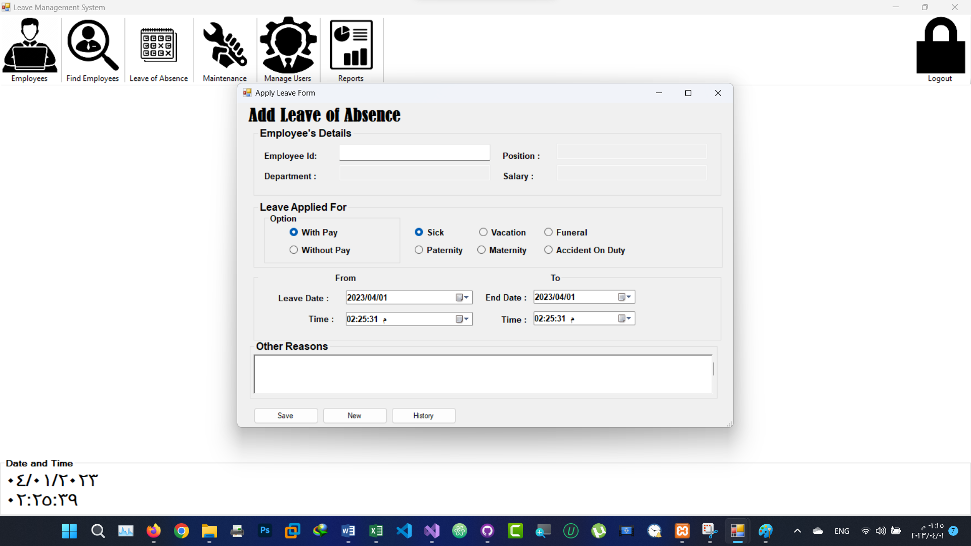Viewport: 971px width, 546px height.
Task: Select the Vacation leave type
Action: coord(483,232)
